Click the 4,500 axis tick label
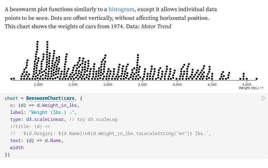The width and height of the screenshot is (268, 168). [x=212, y=84]
